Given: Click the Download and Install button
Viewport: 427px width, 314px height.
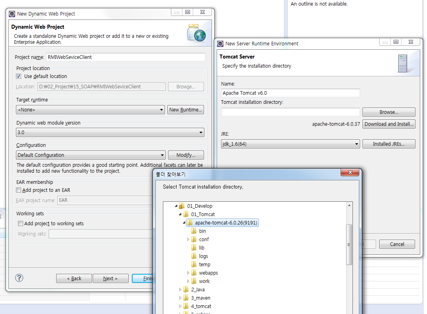Looking at the screenshot, I should [x=389, y=124].
